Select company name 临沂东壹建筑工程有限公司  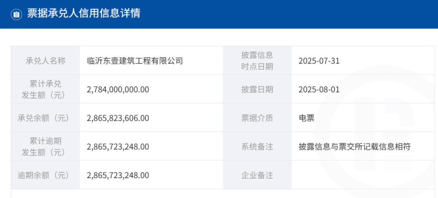point(135,61)
